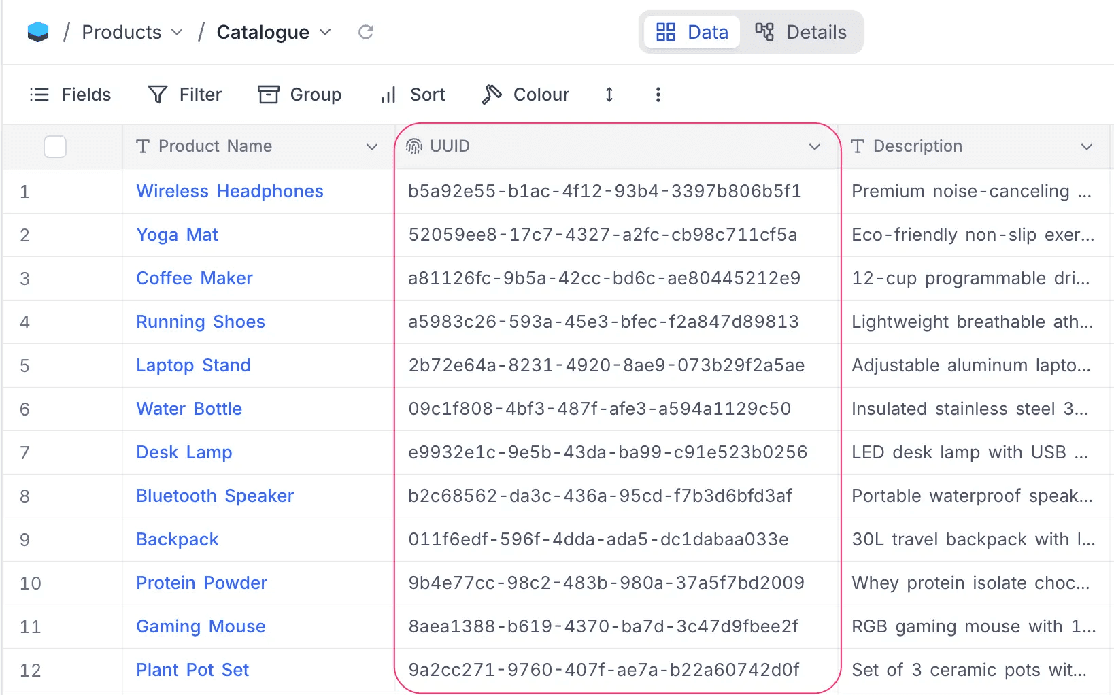Check row 1 Wireless Headphones selection box
Viewport: 1114px width, 695px height.
[55, 191]
